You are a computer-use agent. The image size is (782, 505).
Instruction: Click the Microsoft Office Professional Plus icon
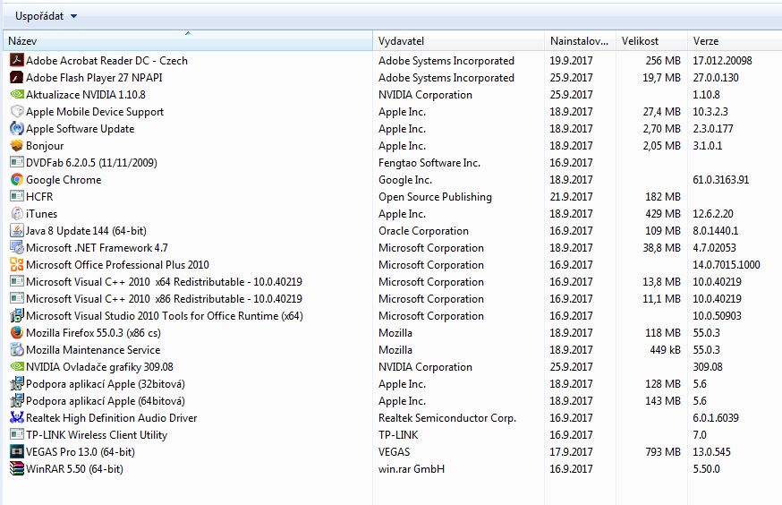(x=17, y=264)
